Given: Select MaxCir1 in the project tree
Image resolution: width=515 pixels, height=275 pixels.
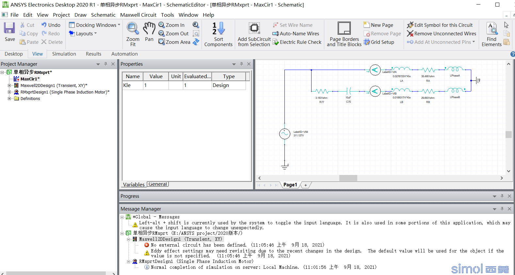Looking at the screenshot, I should point(30,79).
